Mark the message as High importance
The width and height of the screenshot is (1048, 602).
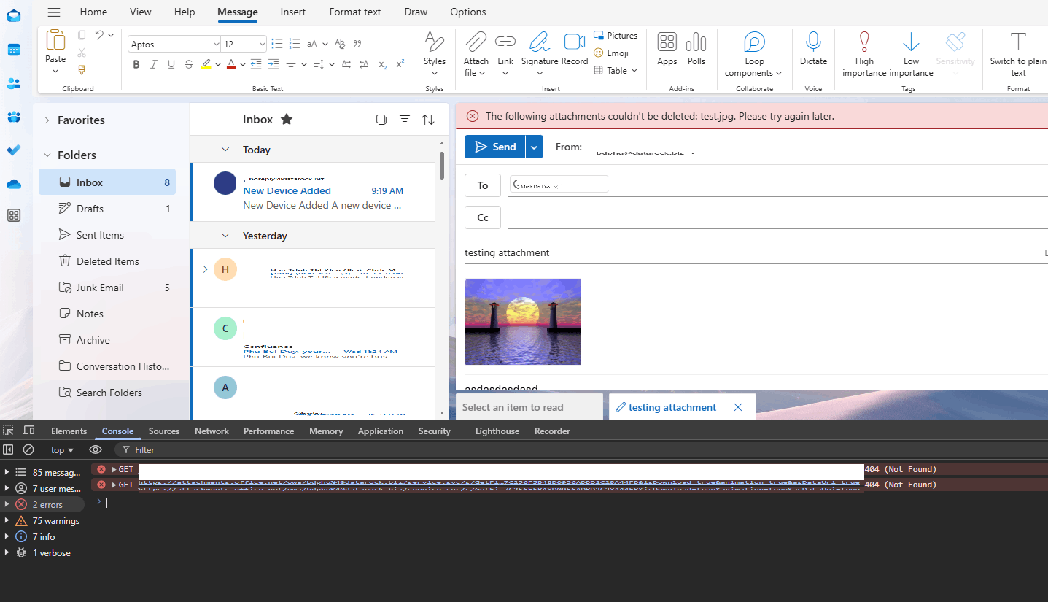point(863,53)
